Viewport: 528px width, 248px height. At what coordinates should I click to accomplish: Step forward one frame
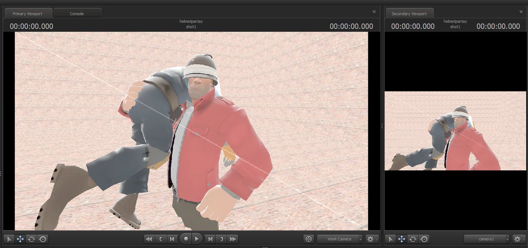tap(210, 239)
